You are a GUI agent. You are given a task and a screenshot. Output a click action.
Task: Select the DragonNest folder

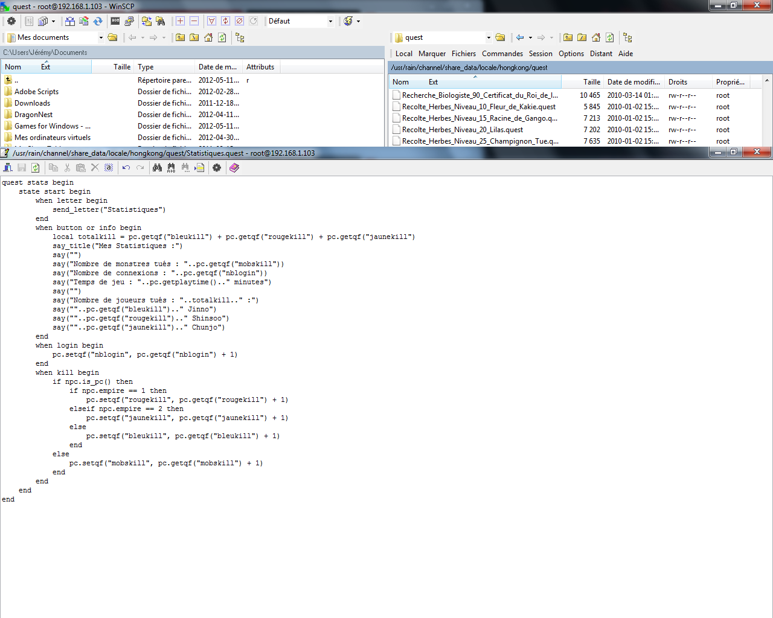[x=33, y=115]
